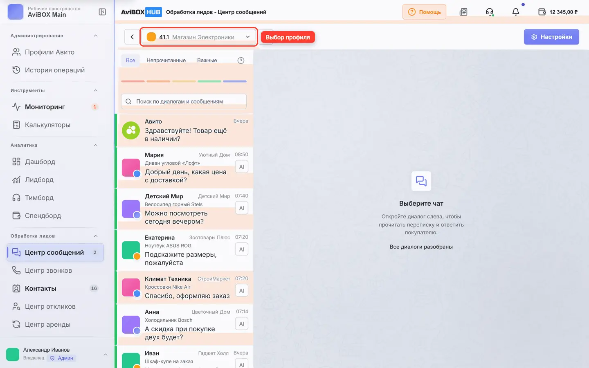Viewport: 589px width, 368px height.
Task: Click the Помощь button
Action: [x=424, y=12]
